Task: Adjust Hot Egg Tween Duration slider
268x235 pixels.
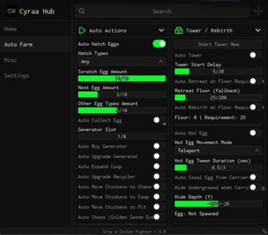Action: pyautogui.click(x=218, y=167)
